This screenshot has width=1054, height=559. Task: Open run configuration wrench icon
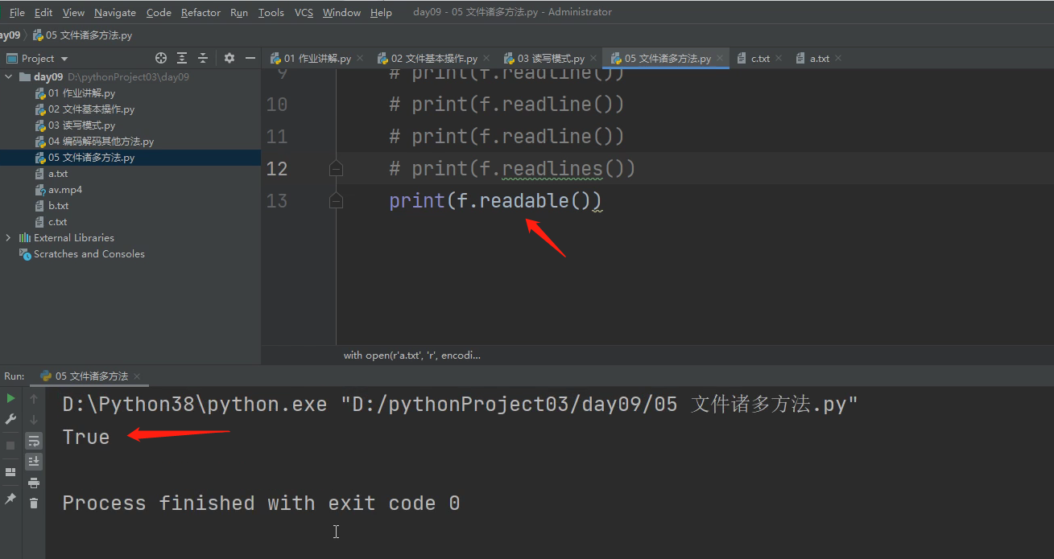tap(10, 419)
